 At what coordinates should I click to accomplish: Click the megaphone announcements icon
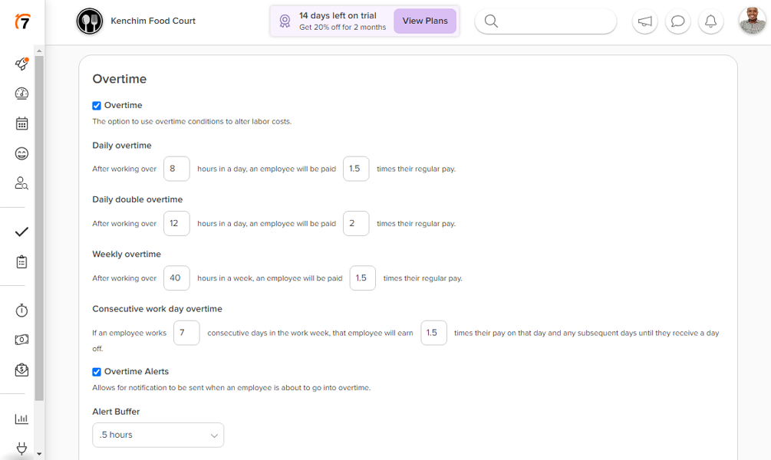[644, 21]
